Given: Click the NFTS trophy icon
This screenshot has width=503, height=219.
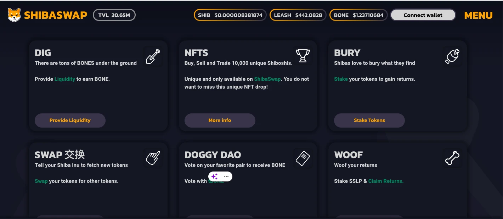Looking at the screenshot, I should point(303,56).
